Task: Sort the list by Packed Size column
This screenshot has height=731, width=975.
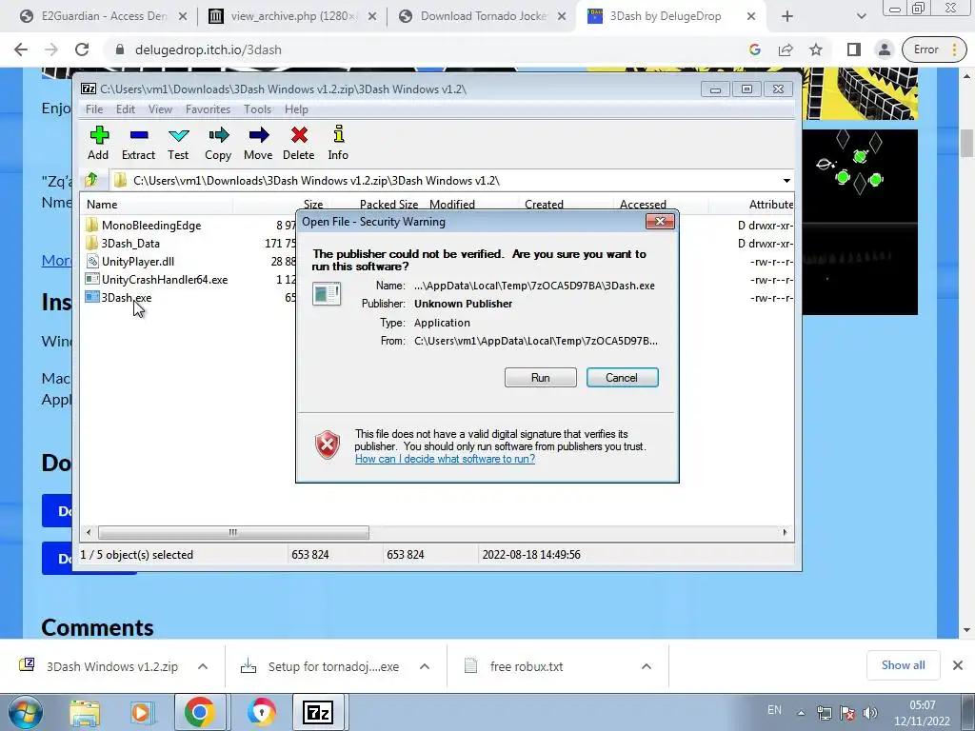Action: [388, 205]
